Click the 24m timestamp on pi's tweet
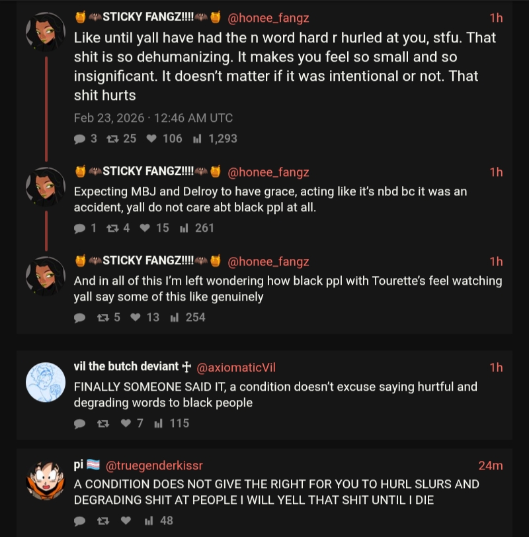This screenshot has width=529, height=537. pos(490,465)
